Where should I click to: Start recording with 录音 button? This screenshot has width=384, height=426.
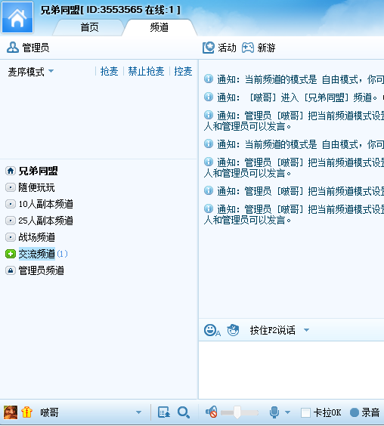[364, 412]
